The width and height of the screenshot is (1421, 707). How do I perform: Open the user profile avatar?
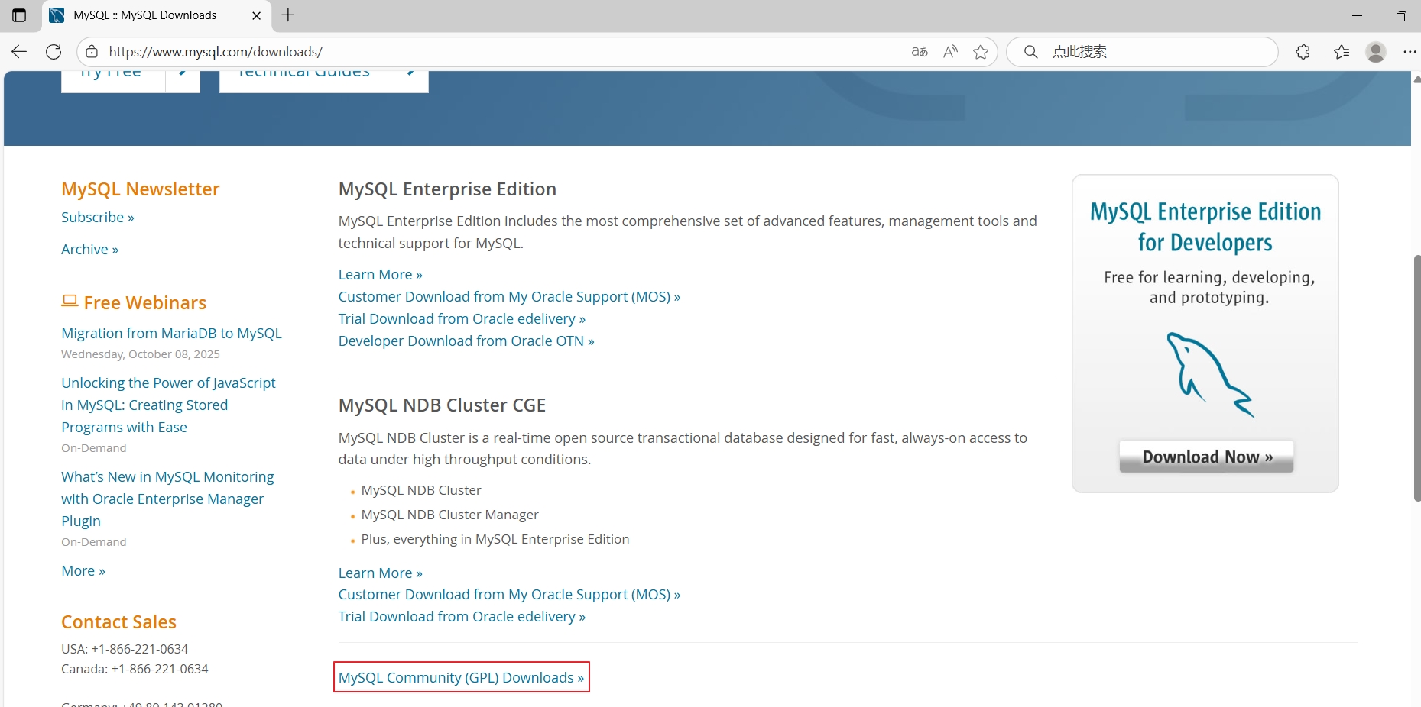(1376, 52)
